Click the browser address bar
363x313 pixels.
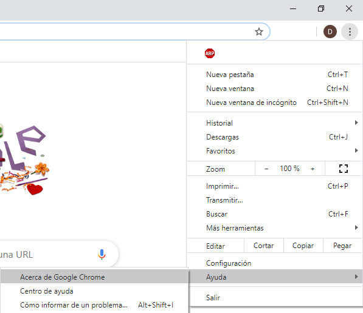click(135, 32)
